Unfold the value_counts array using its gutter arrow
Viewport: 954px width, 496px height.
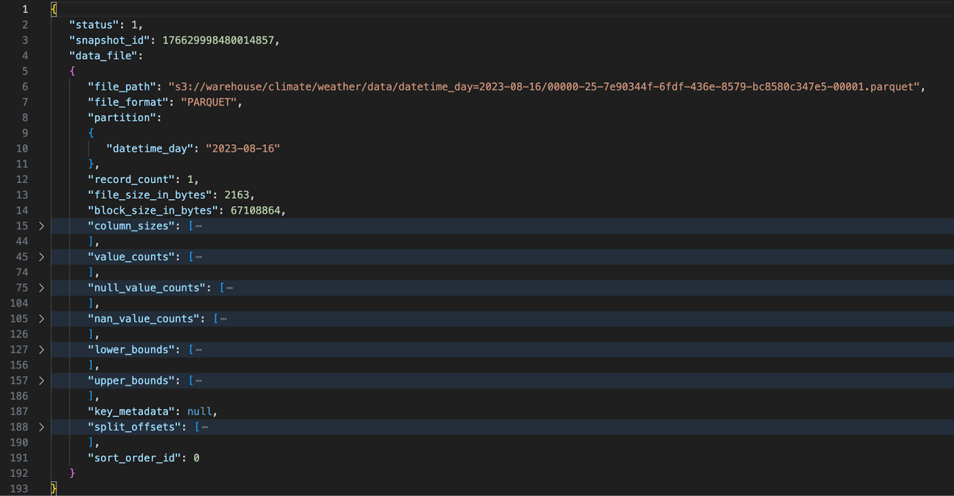click(x=41, y=257)
